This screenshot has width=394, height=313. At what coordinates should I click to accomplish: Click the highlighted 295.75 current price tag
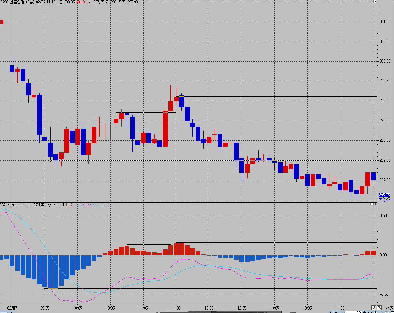384,195
